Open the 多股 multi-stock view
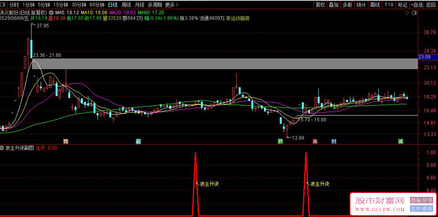 347,5
